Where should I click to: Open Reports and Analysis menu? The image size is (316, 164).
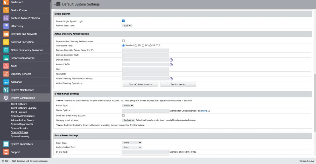(x=25, y=58)
